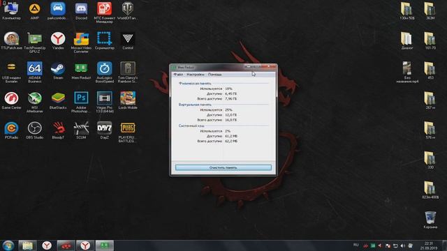Launch MSI Afterburner shortcut

click(x=34, y=102)
